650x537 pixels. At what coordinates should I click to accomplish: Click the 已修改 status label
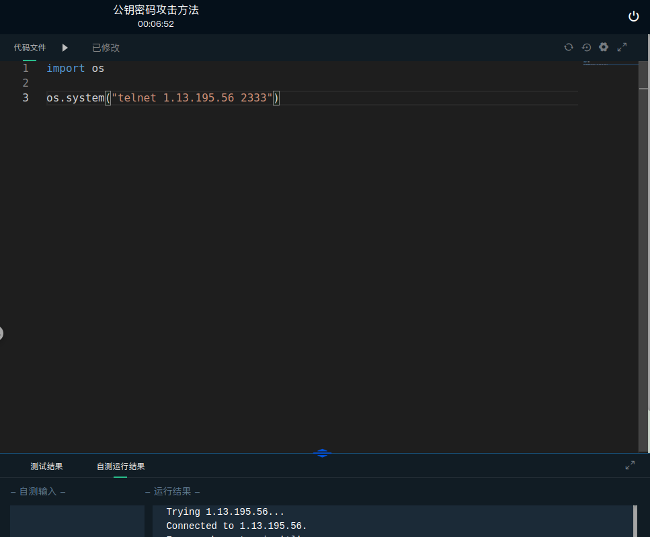[x=106, y=48]
